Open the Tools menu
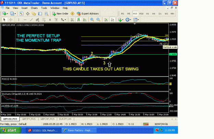 click(44, 8)
